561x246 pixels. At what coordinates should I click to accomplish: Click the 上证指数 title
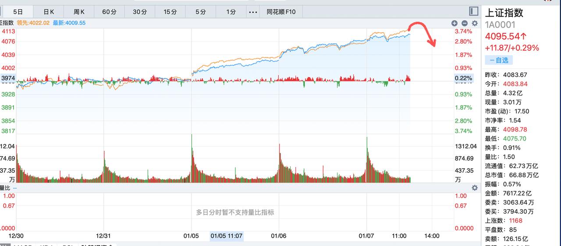504,13
